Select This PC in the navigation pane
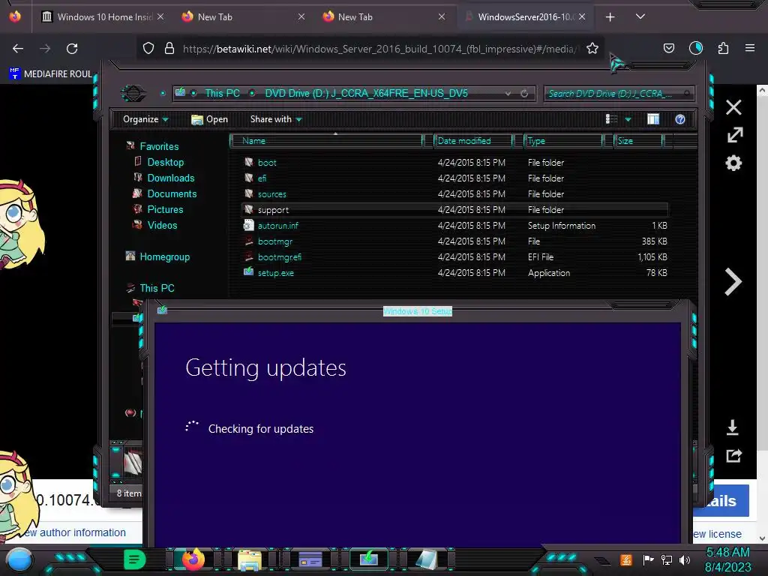 (x=157, y=288)
